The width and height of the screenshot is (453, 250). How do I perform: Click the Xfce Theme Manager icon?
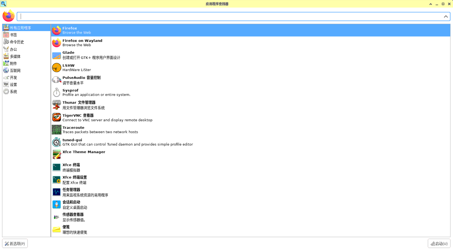click(57, 155)
